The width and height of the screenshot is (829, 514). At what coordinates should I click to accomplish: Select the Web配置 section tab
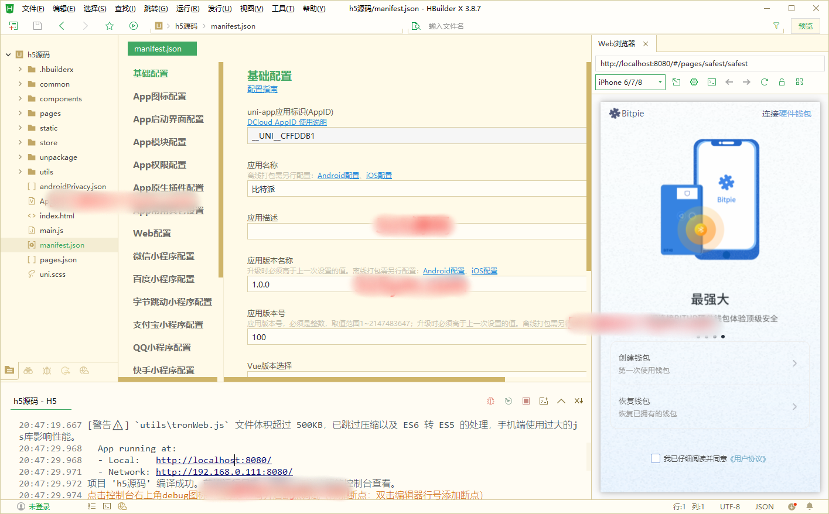click(x=152, y=233)
